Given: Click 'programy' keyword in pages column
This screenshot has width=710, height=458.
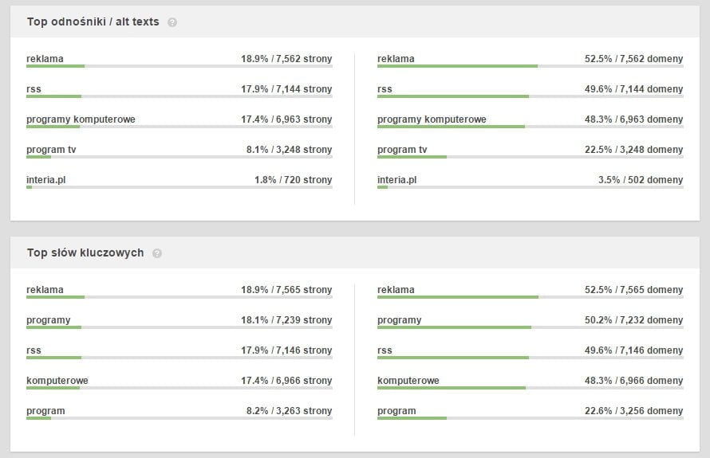Looking at the screenshot, I should 48,320.
